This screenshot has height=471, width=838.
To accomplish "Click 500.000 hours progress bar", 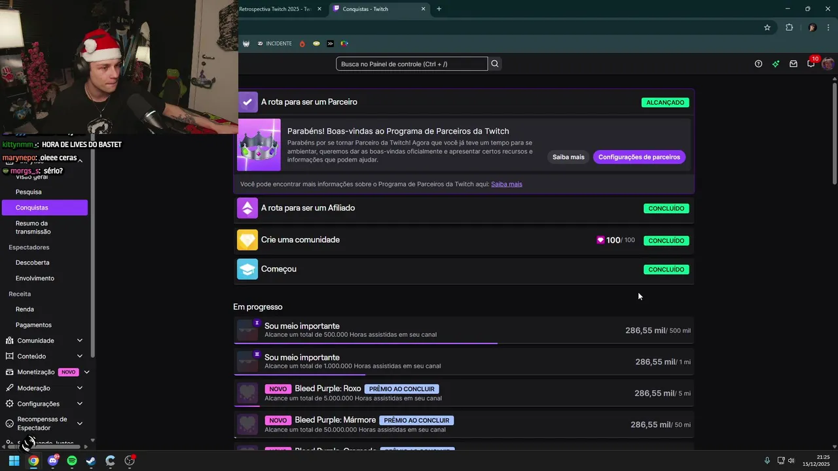I will click(x=464, y=343).
